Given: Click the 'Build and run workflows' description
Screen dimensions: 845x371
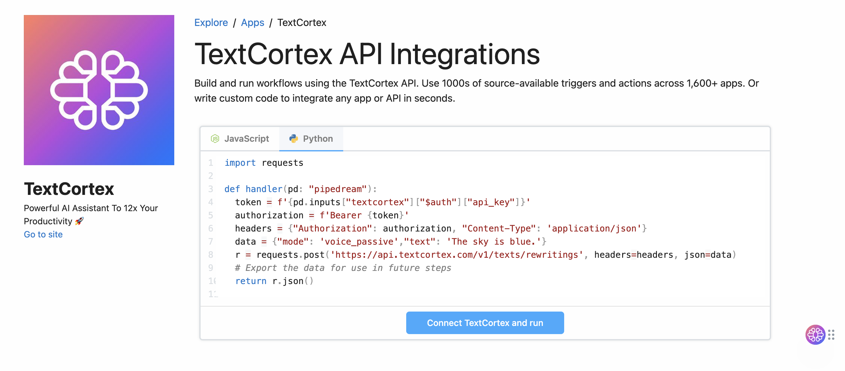Looking at the screenshot, I should (x=476, y=91).
